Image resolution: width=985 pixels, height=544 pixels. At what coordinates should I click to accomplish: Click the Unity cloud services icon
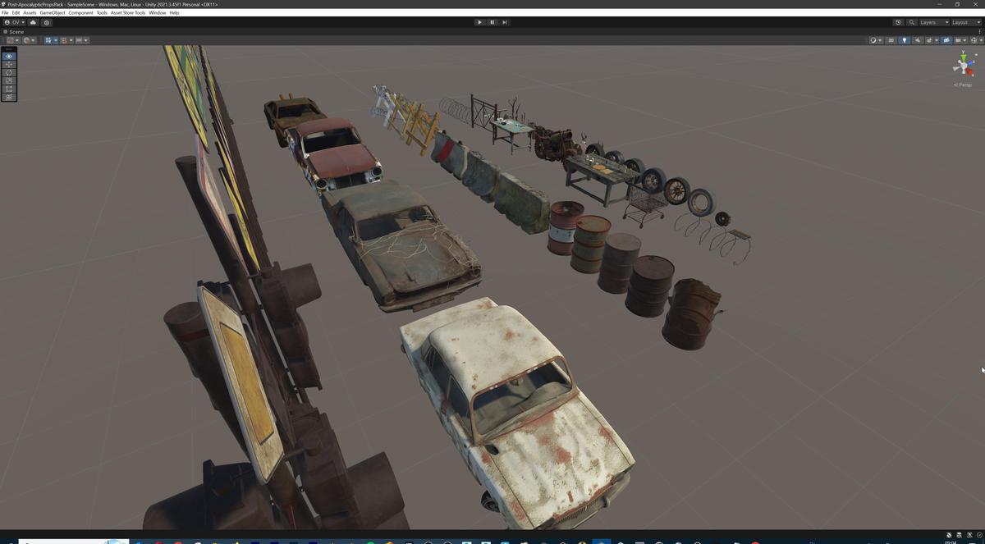pyautogui.click(x=33, y=22)
